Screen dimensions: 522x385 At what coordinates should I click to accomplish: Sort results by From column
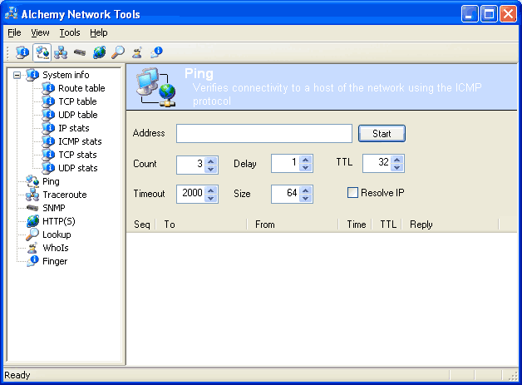click(x=293, y=225)
